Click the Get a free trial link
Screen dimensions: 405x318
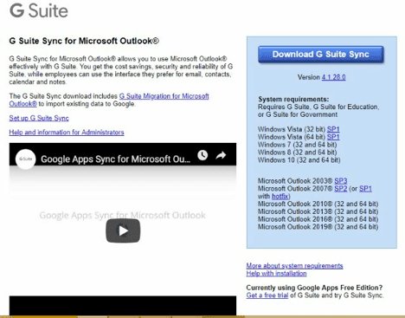tap(267, 295)
